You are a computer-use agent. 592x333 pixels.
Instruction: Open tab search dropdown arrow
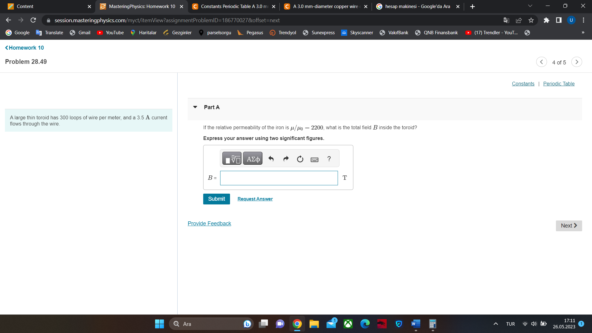coord(530,6)
